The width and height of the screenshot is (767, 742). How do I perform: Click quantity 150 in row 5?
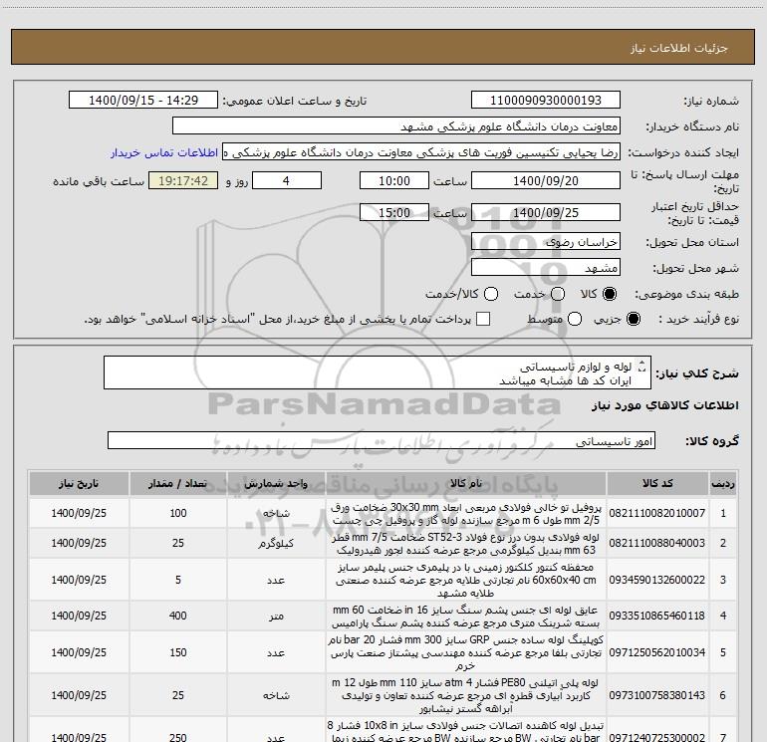[178, 652]
